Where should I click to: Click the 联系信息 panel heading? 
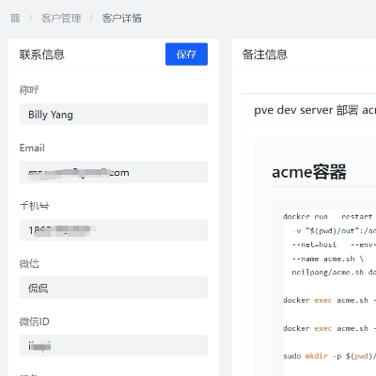pos(42,55)
